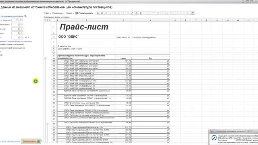Collapse the row group at row 32
Screen dimensions: 258x145
coord(48,124)
